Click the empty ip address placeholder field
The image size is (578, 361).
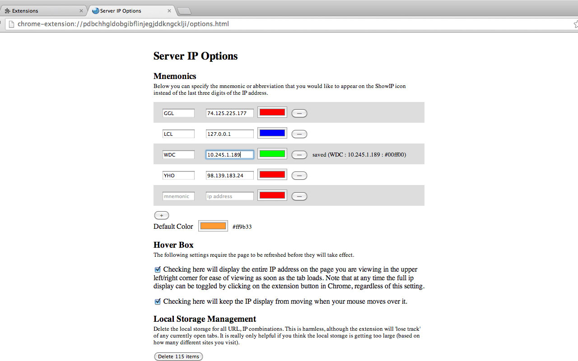[x=230, y=196]
